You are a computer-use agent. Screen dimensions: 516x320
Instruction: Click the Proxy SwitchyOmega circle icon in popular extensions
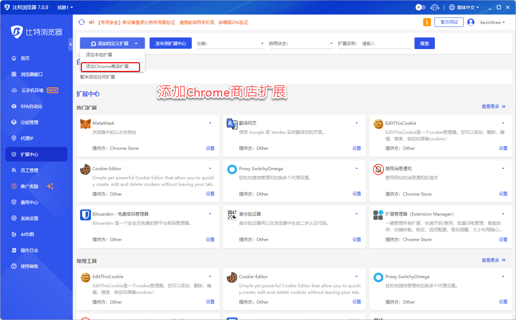click(232, 169)
